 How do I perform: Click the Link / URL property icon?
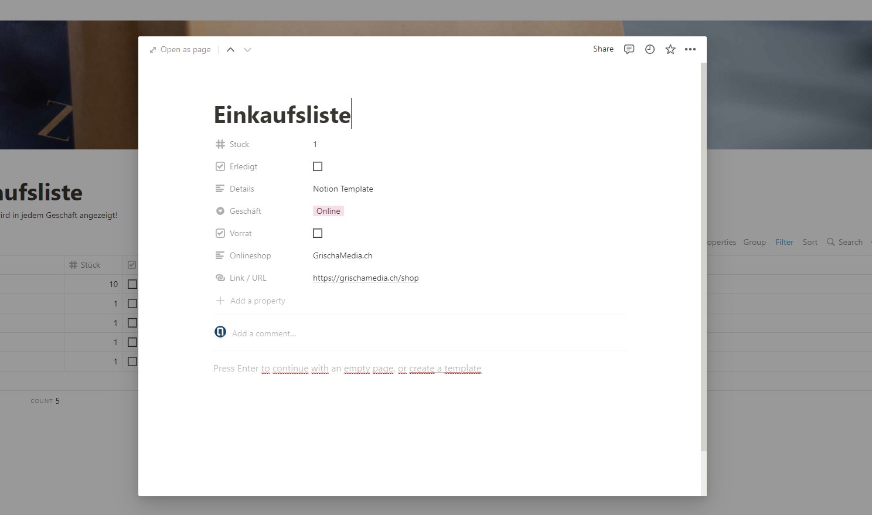(220, 278)
